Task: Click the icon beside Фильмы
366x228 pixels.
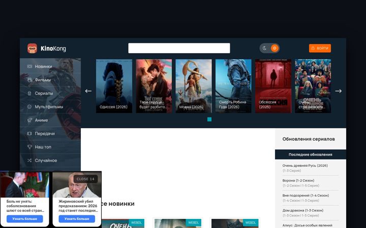Action: 29,80
